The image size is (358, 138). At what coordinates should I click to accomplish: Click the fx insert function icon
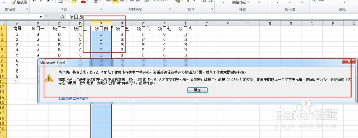62,17
